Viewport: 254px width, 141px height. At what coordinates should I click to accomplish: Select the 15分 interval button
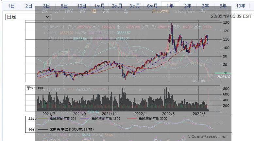click(x=56, y=11)
